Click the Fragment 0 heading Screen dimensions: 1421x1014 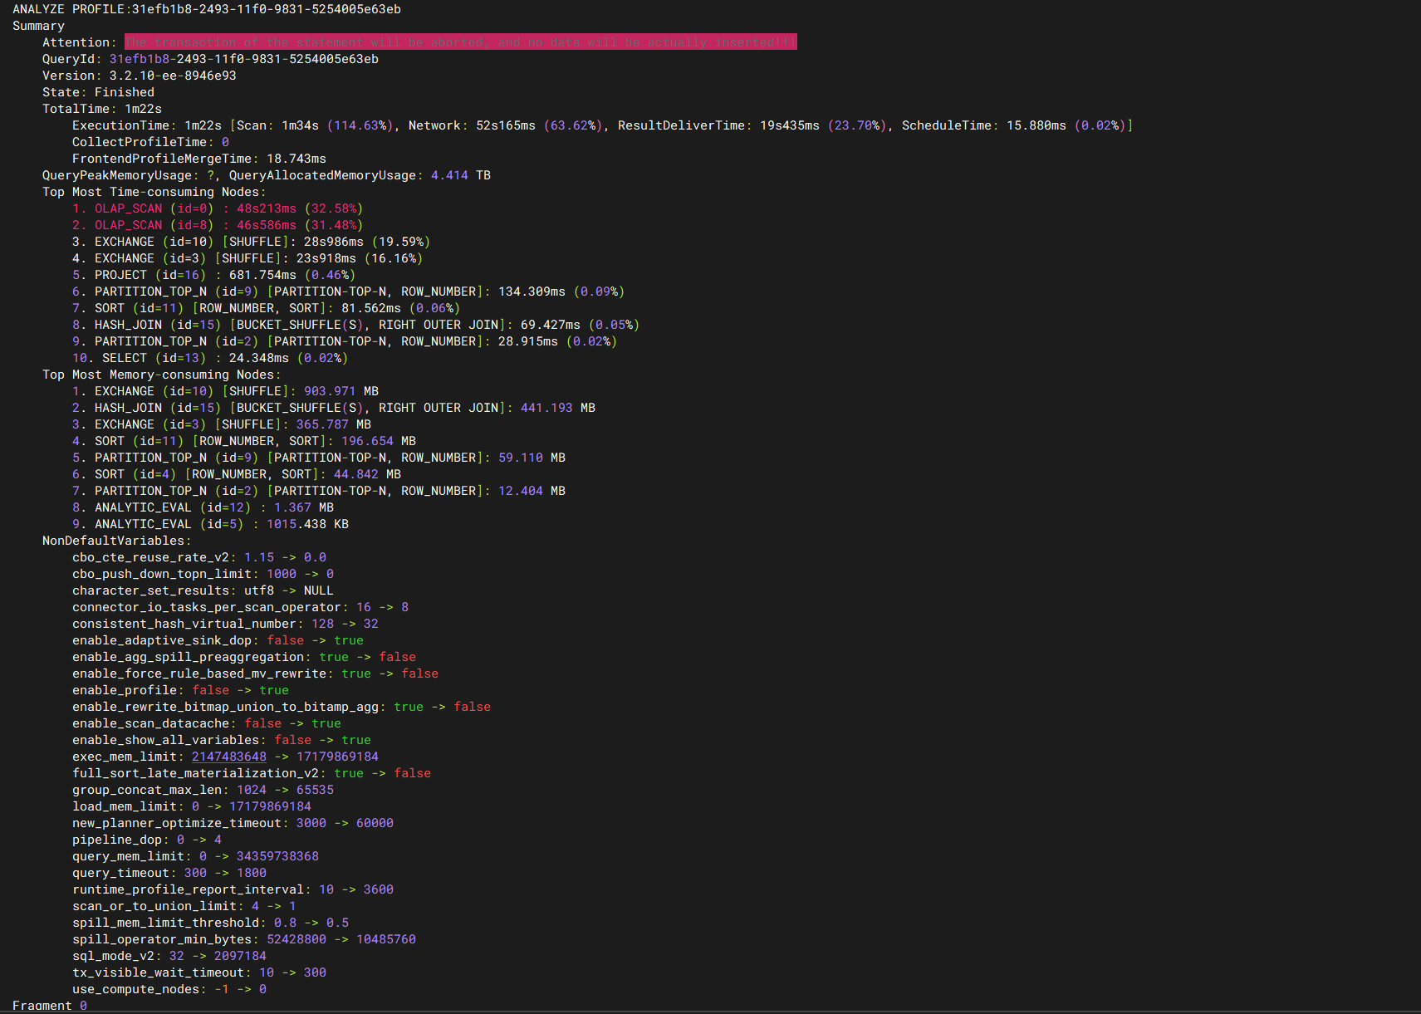pyautogui.click(x=49, y=1006)
